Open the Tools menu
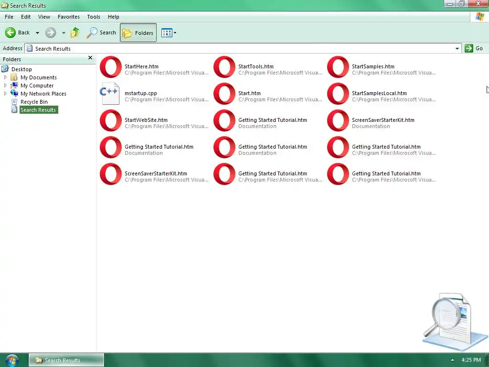The image size is (489, 367). click(x=94, y=17)
